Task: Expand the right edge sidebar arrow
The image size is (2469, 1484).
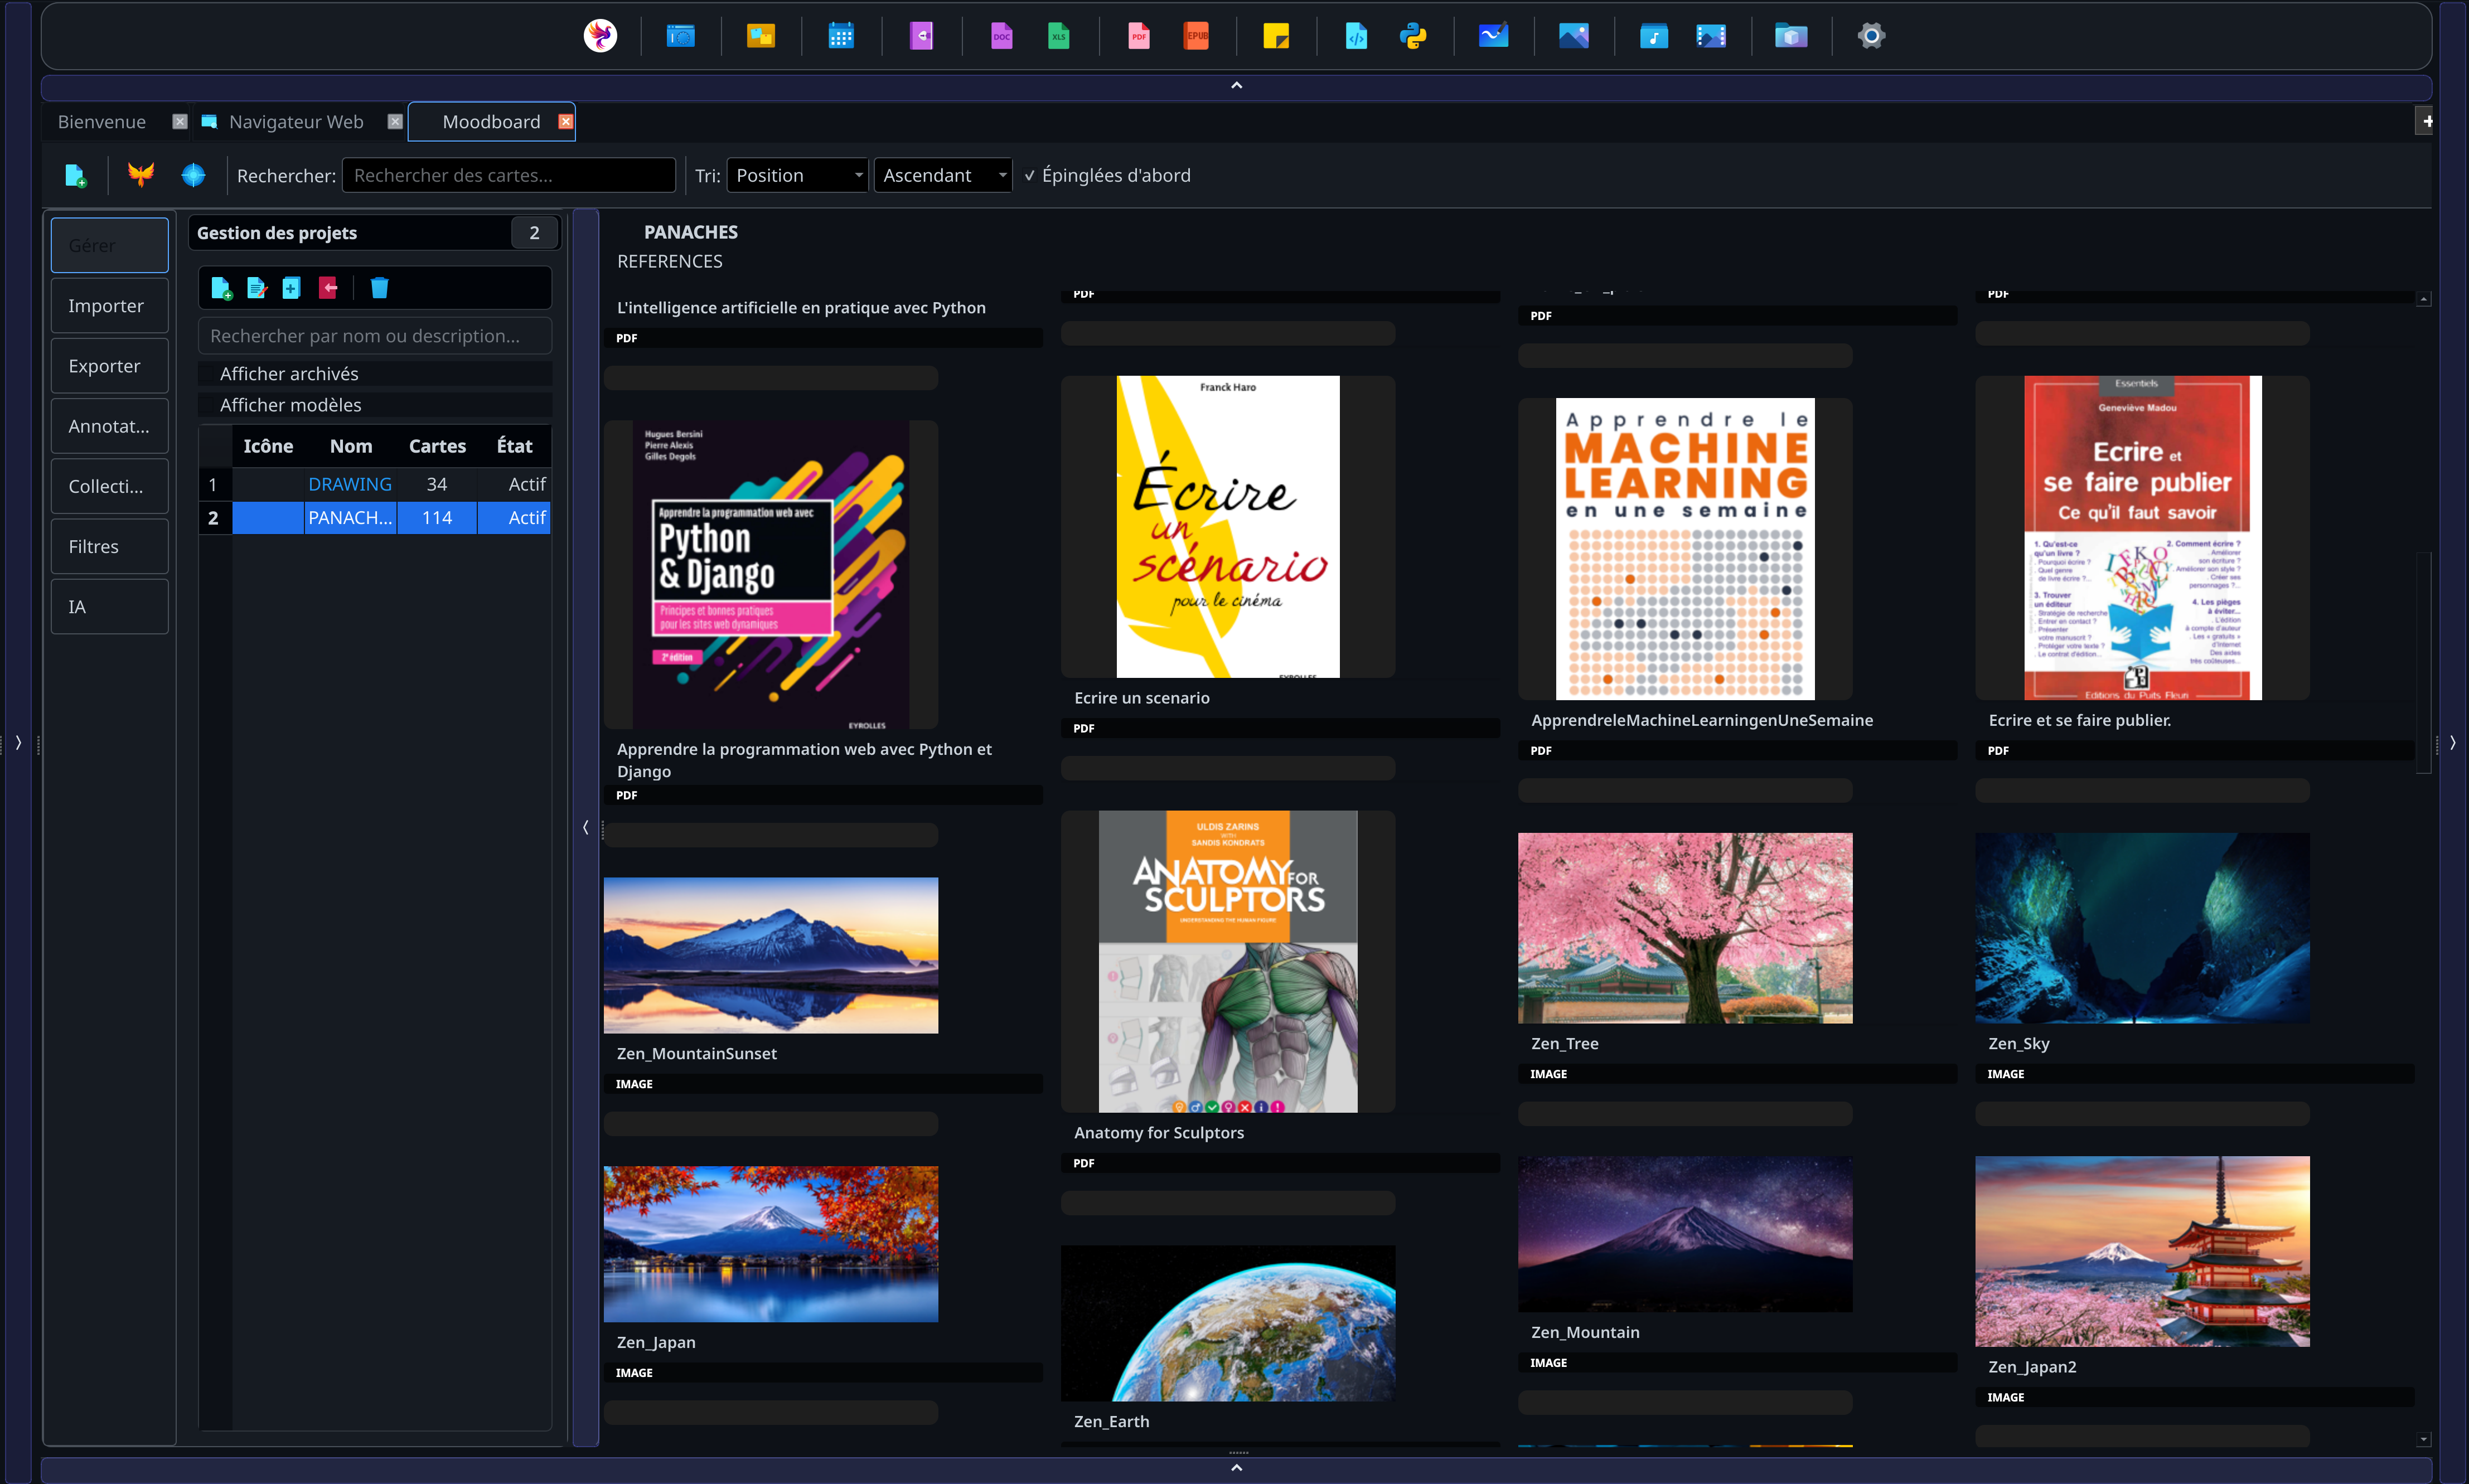Action: point(2452,742)
